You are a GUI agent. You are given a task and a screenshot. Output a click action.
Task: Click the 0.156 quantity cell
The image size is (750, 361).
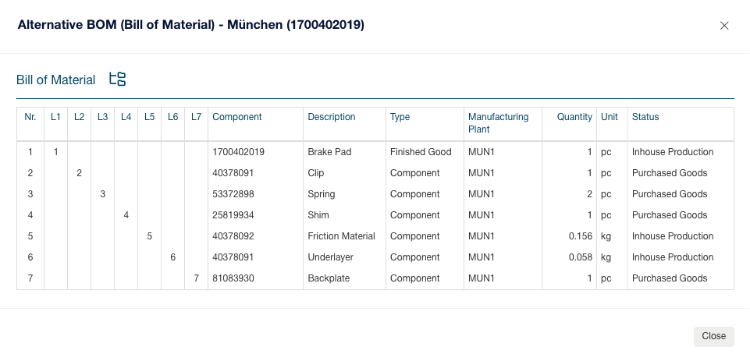pos(579,236)
